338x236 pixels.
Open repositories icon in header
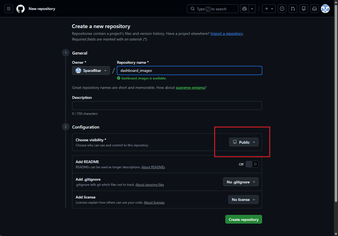tap(304, 9)
